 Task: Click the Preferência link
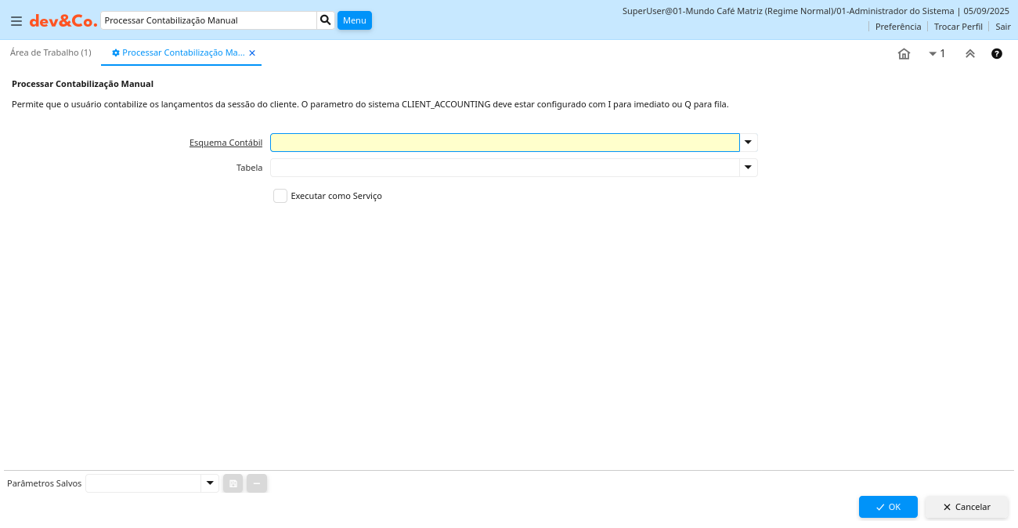(897, 27)
